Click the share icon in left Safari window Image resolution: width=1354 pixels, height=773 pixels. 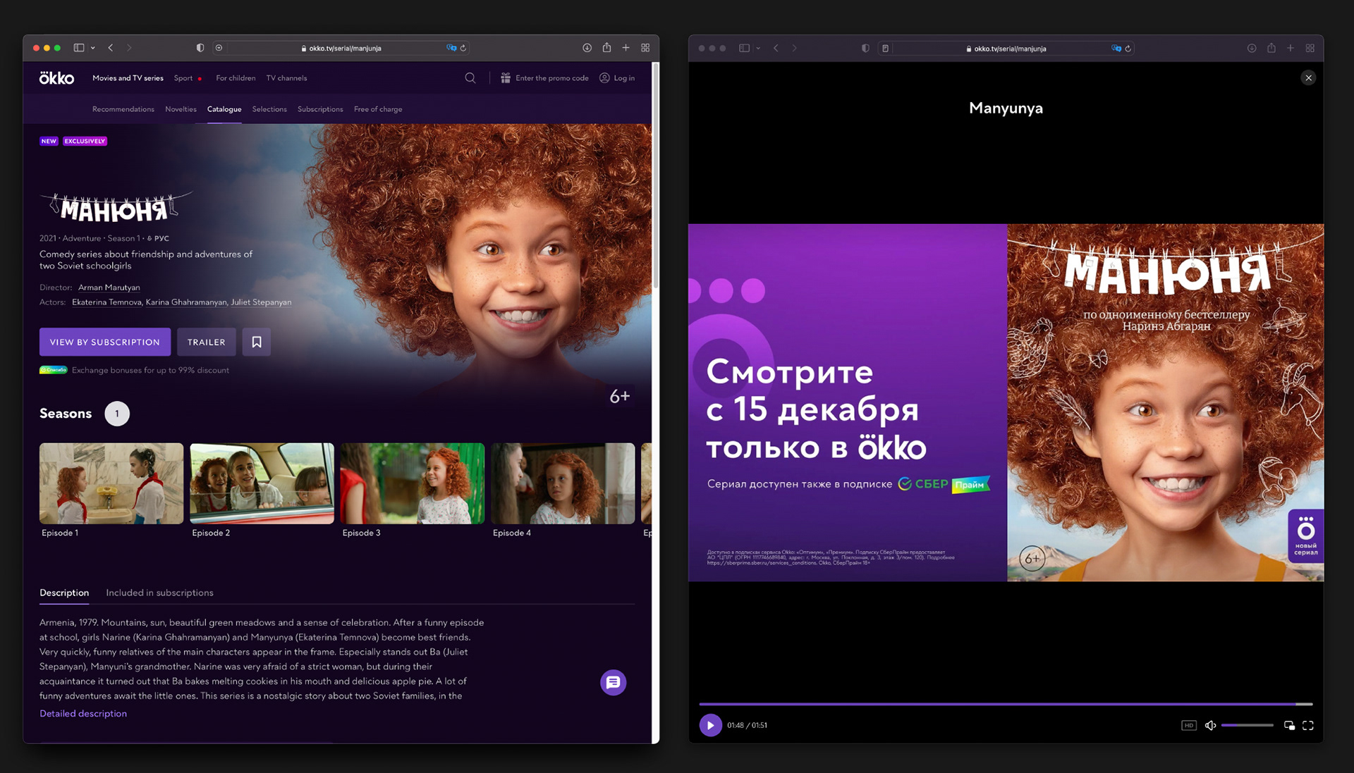pyautogui.click(x=606, y=47)
